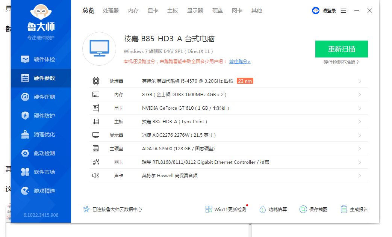Click the 处理器 chip icon
This screenshot has height=237, width=392.
96,81
